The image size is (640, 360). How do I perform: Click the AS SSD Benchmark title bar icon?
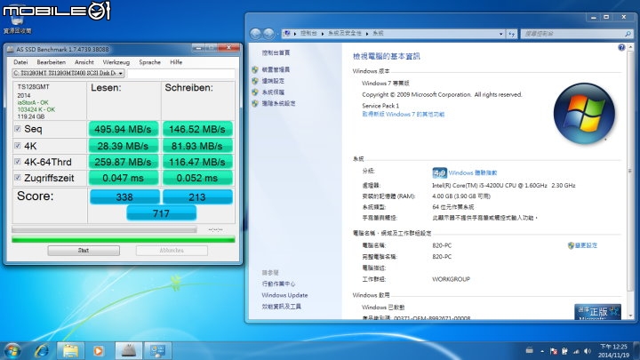pyautogui.click(x=11, y=49)
